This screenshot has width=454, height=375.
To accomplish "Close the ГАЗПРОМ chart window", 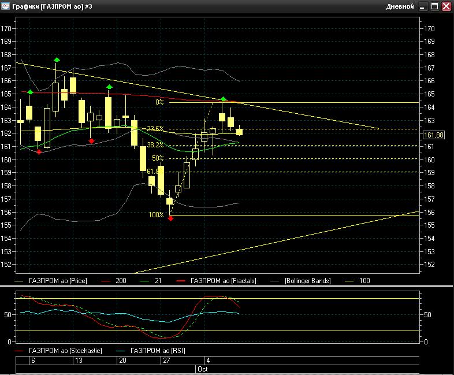I will coord(446,6).
